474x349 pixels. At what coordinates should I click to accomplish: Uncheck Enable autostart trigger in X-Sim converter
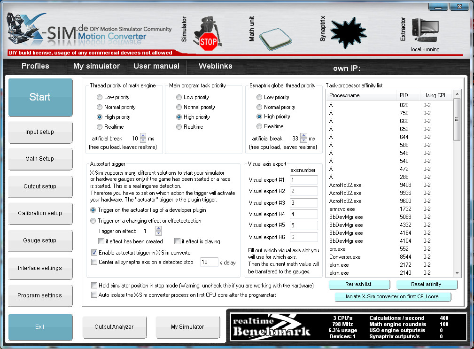click(x=94, y=253)
